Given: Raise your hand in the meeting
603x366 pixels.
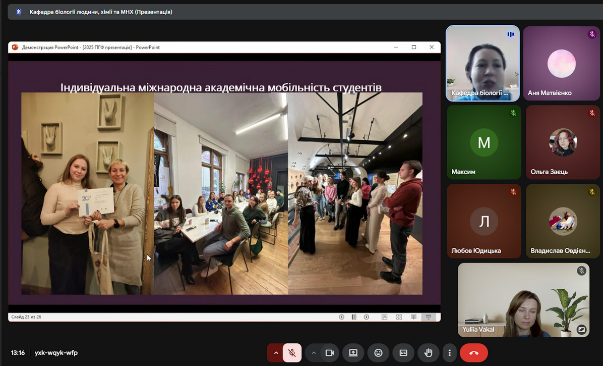Looking at the screenshot, I should coord(429,353).
